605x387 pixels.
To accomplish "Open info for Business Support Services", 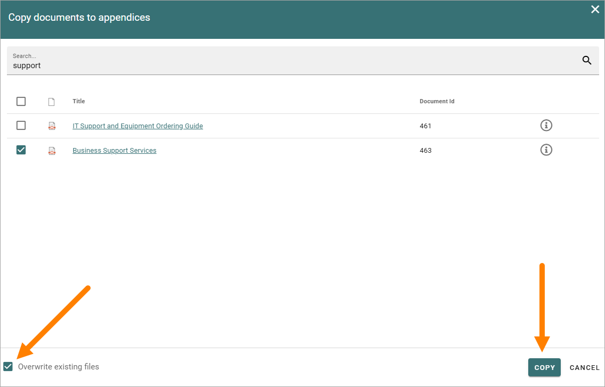I will coord(546,150).
